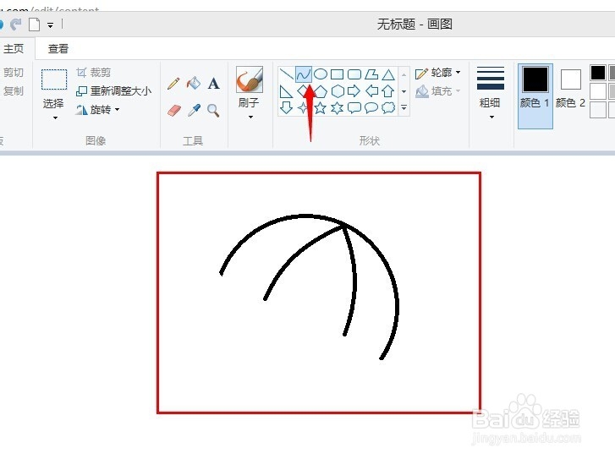The height and width of the screenshot is (459, 615).
Task: Pick the Hexagon shape
Action: 338,91
